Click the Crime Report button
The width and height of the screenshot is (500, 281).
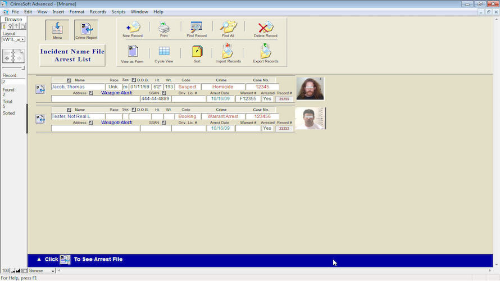(x=86, y=30)
